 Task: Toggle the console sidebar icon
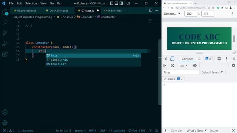[x=165, y=66]
